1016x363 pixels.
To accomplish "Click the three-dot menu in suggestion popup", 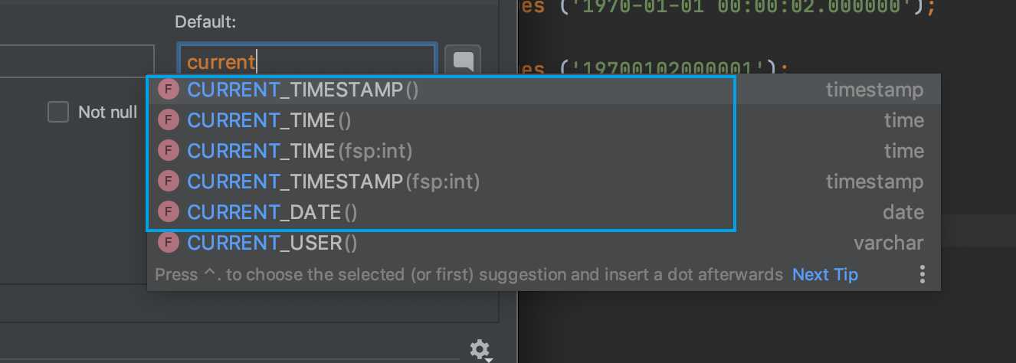I will click(x=922, y=274).
